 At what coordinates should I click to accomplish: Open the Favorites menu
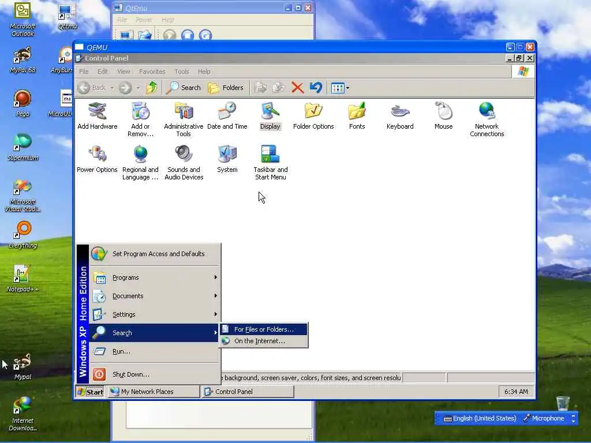click(152, 72)
